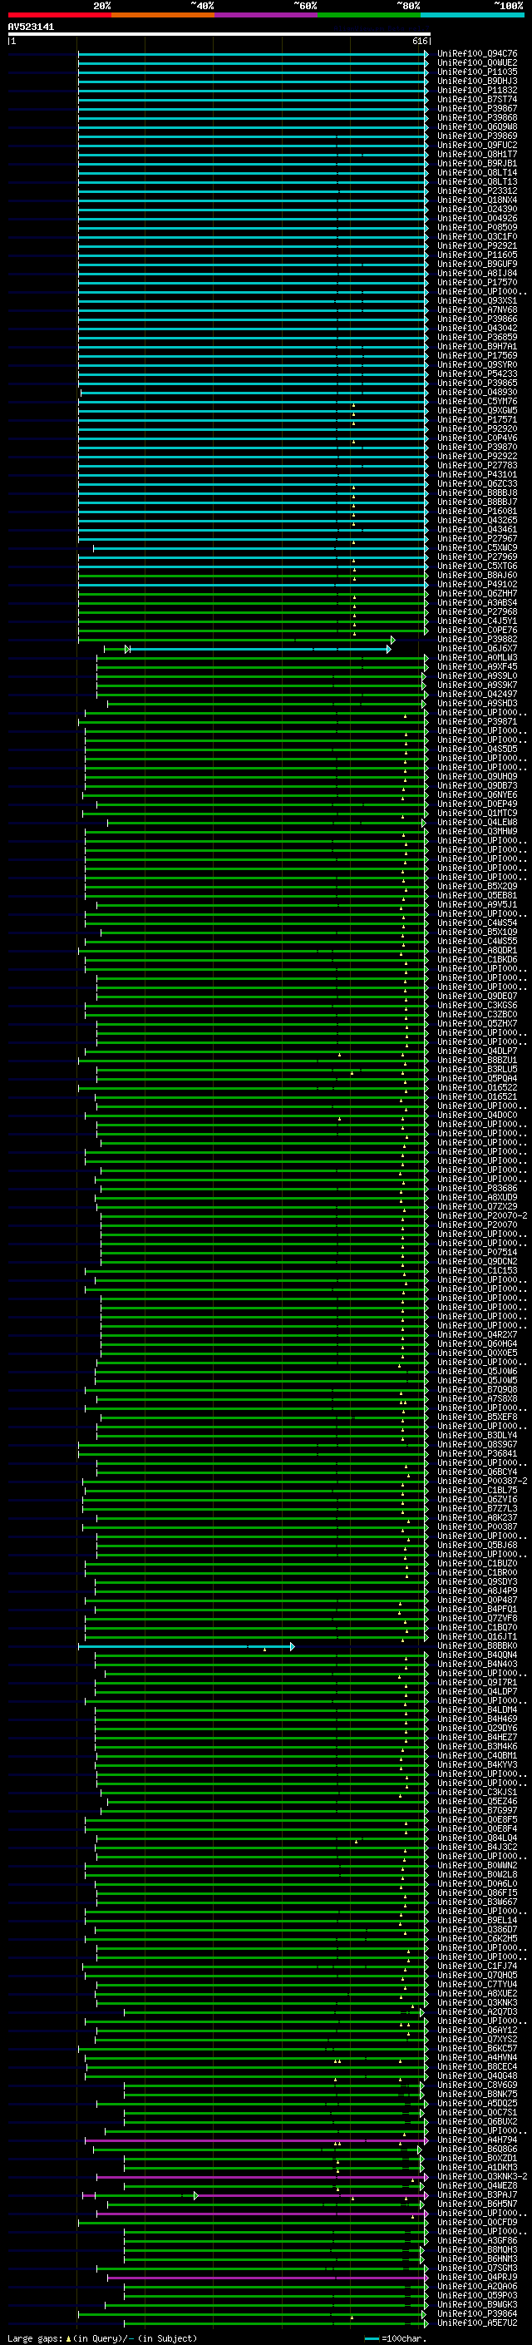532x2345 pixels.
Task: Select label UniRef100_Q43461
Action: 477,530
